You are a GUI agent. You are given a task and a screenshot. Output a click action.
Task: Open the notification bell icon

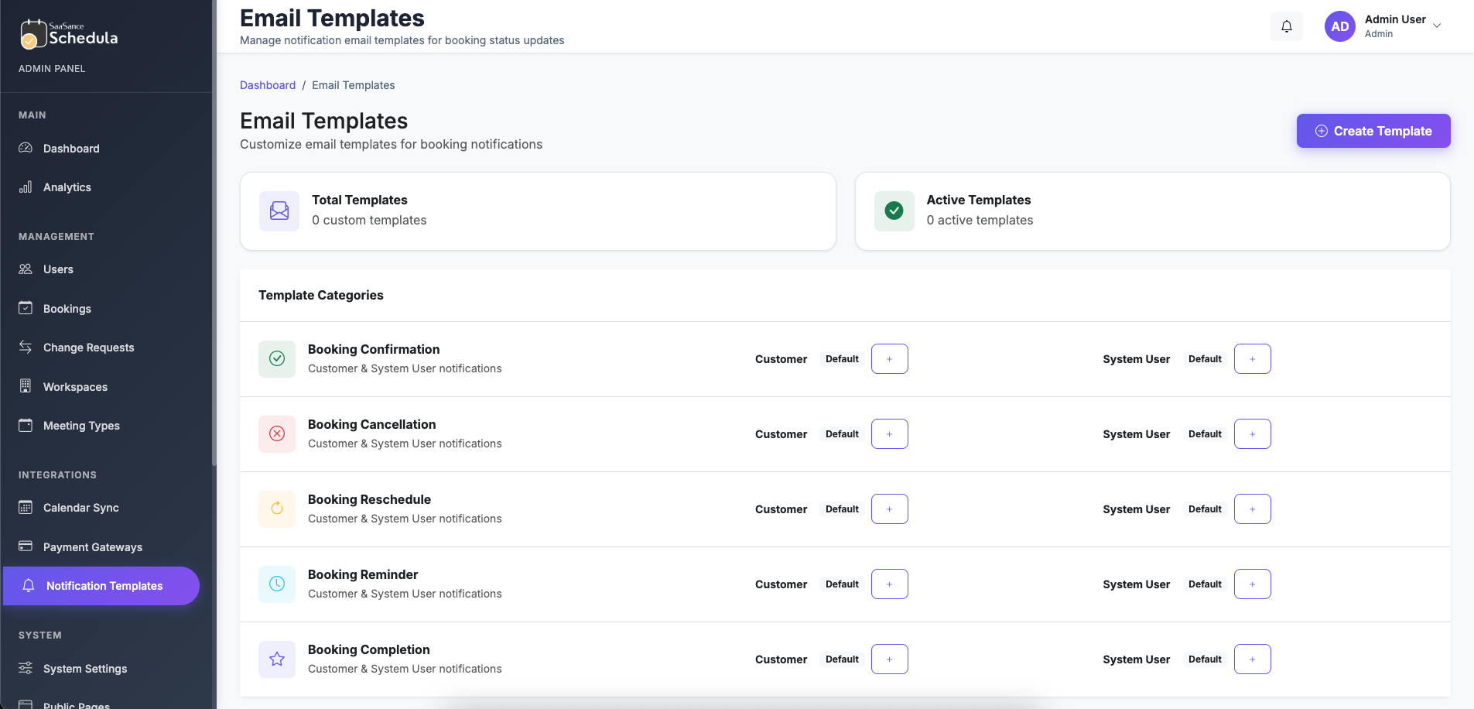1287,26
